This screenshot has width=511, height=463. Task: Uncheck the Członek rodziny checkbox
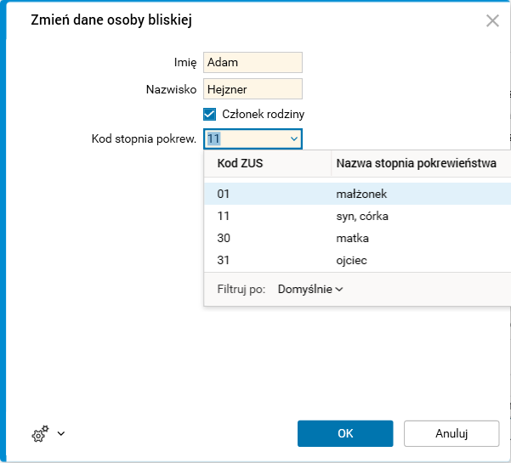210,114
